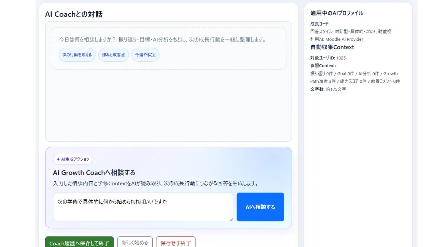This screenshot has width=423, height=247.
Task: Choose the 今週やること suggestion chip
Action: 145,55
